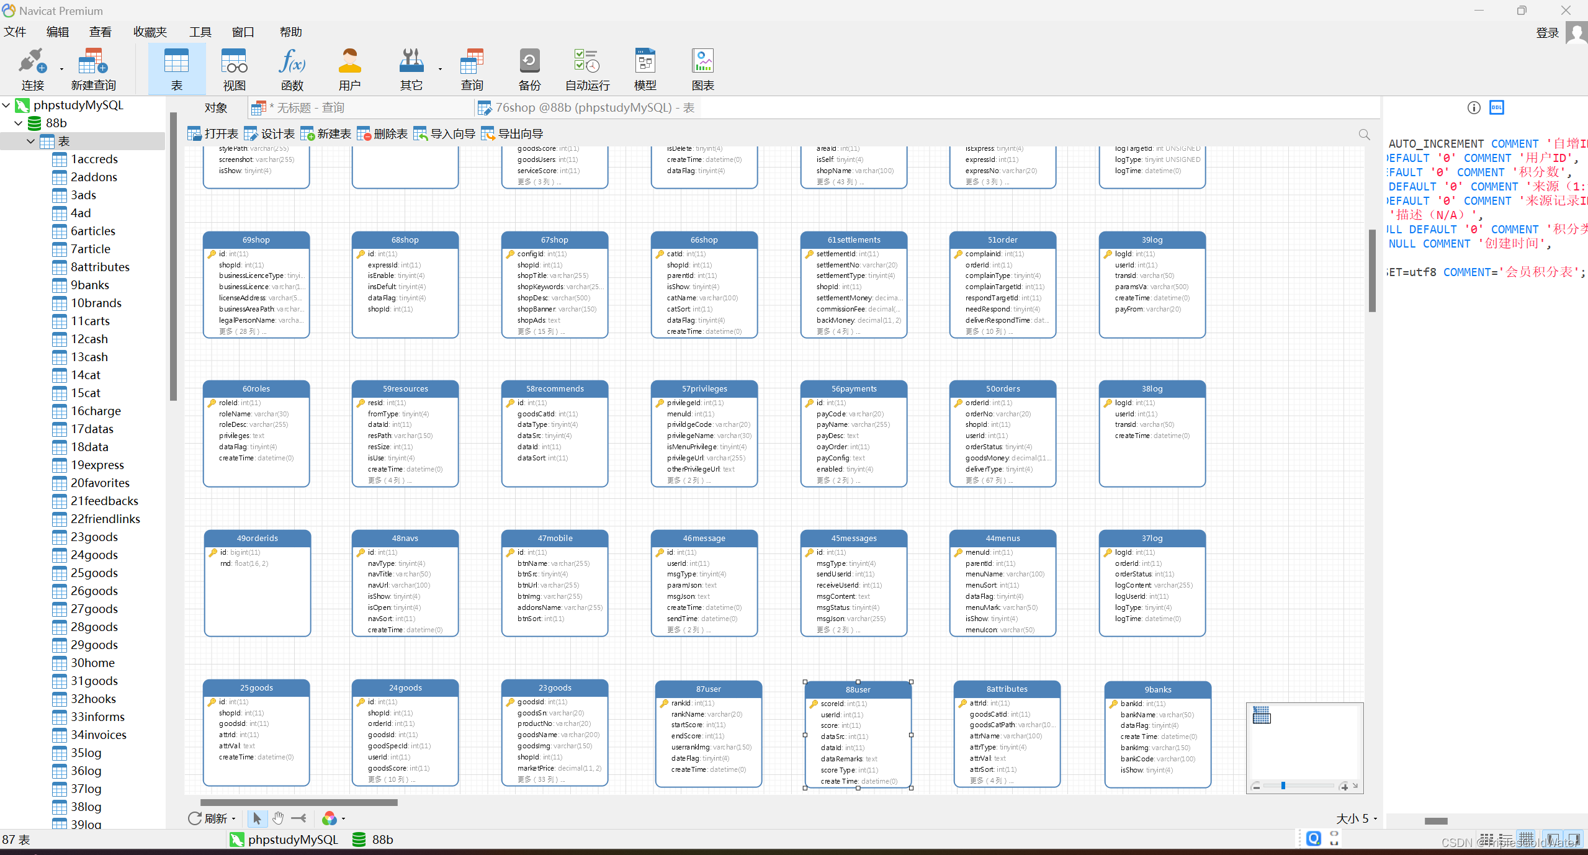The width and height of the screenshot is (1588, 855).
Task: Open the 工具 (Tools) menu
Action: coord(200,32)
